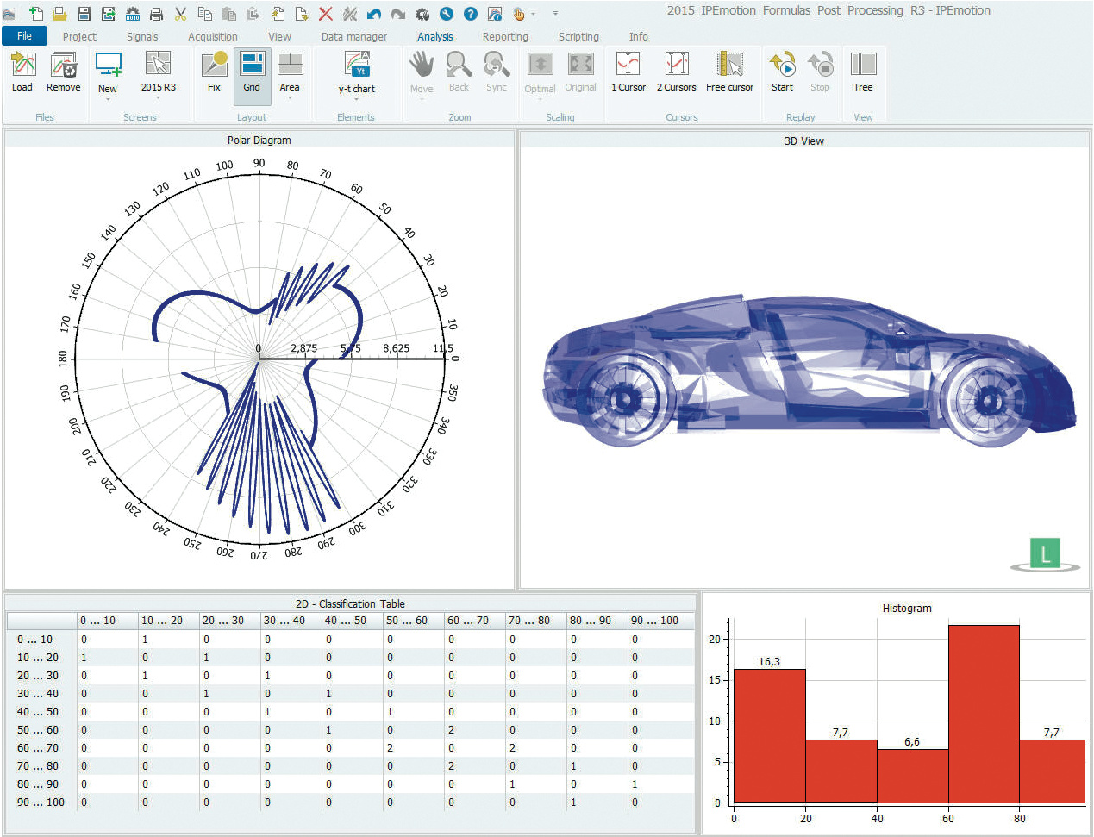Click the scissors Cut icon in quick toolbar
The height and width of the screenshot is (837, 1094).
coord(181,14)
